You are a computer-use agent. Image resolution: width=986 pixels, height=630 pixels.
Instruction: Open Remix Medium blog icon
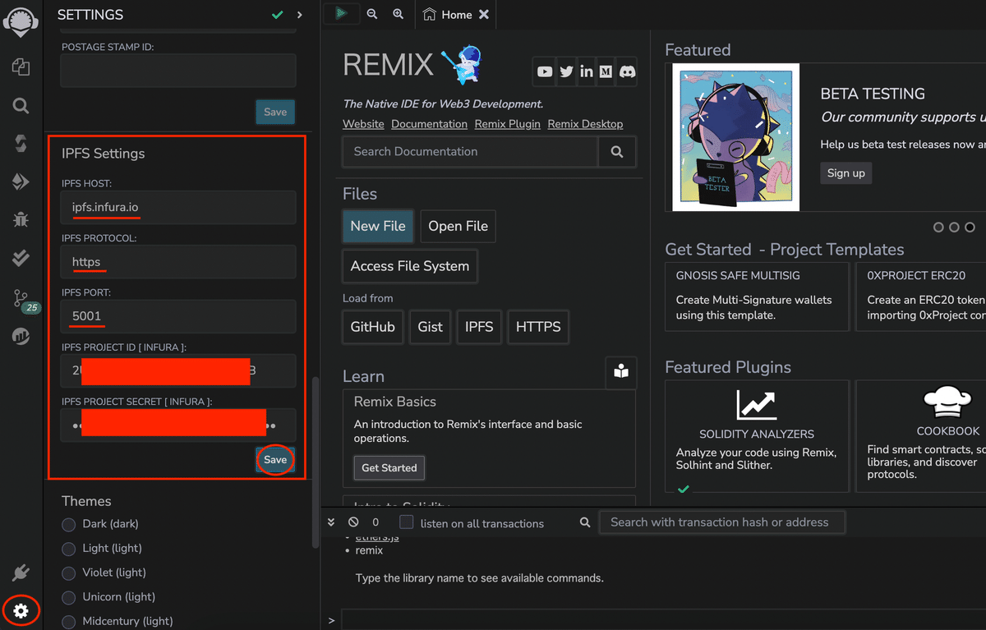[x=606, y=71]
